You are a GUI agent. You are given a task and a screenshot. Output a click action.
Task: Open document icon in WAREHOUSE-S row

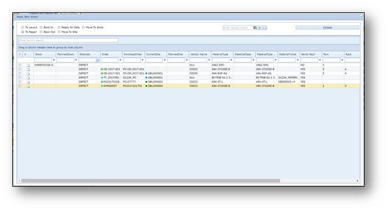[28, 66]
